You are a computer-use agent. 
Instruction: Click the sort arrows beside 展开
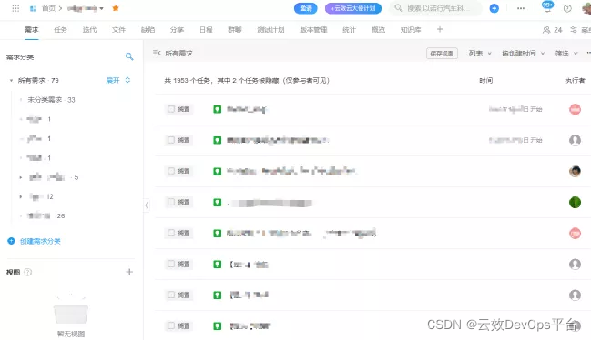pyautogui.click(x=127, y=80)
